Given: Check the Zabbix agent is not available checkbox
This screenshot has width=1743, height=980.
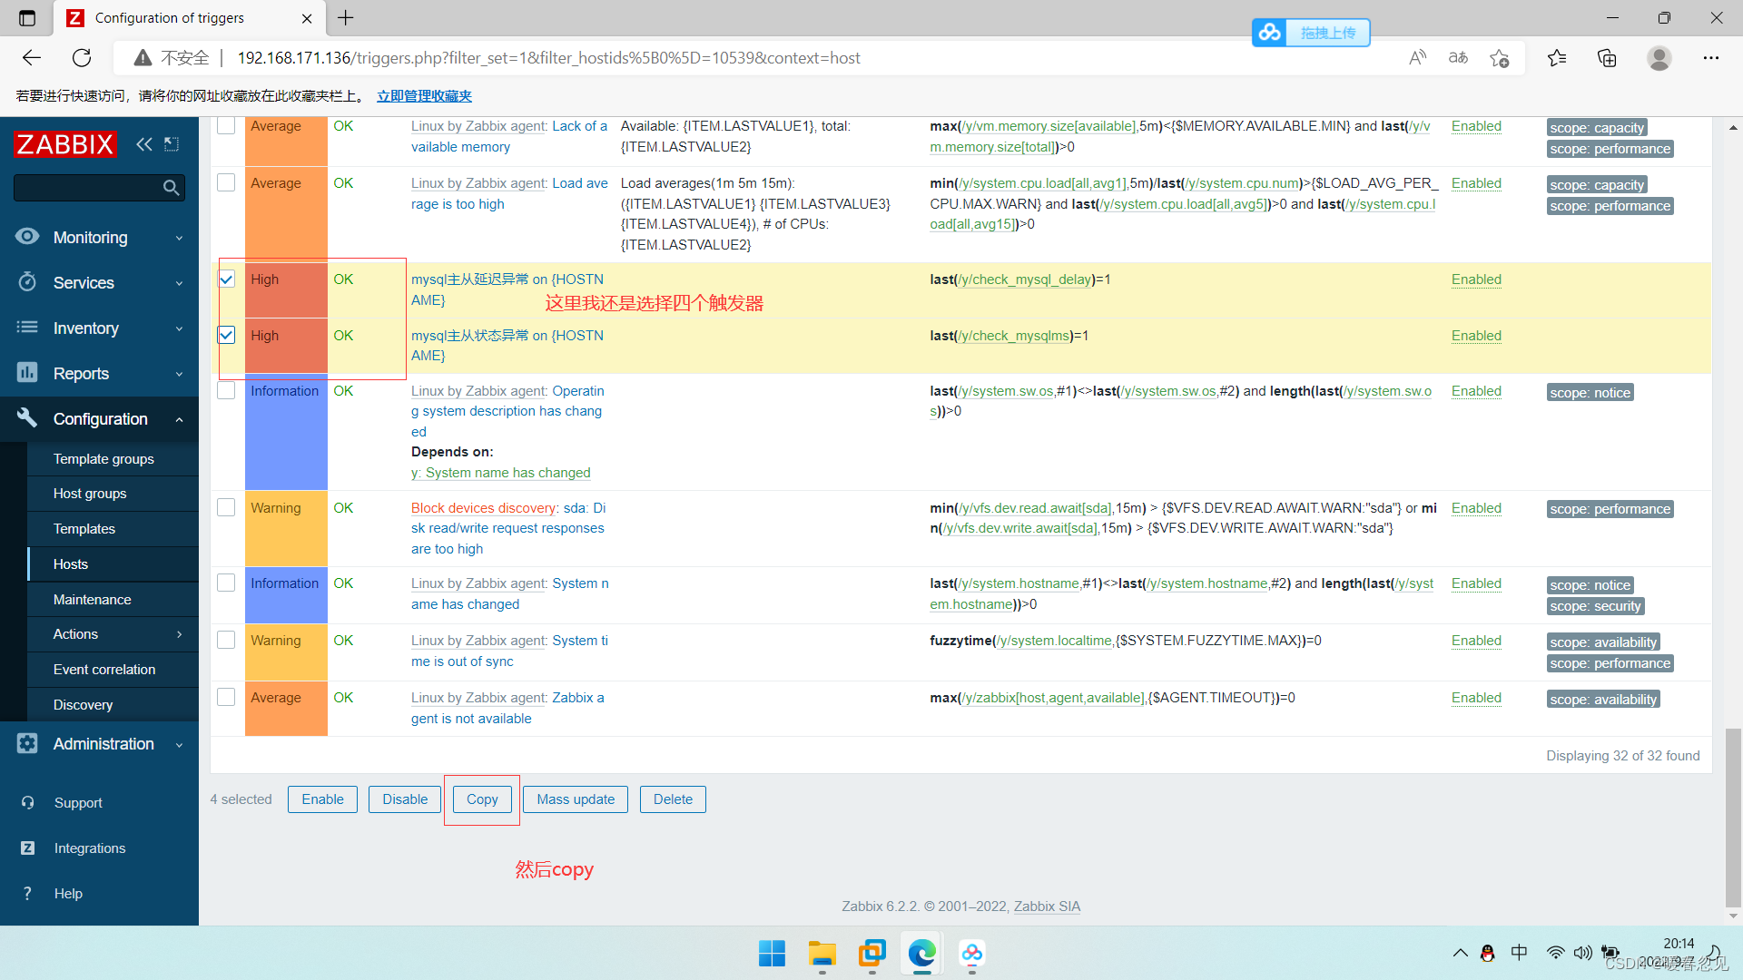Looking at the screenshot, I should (227, 697).
